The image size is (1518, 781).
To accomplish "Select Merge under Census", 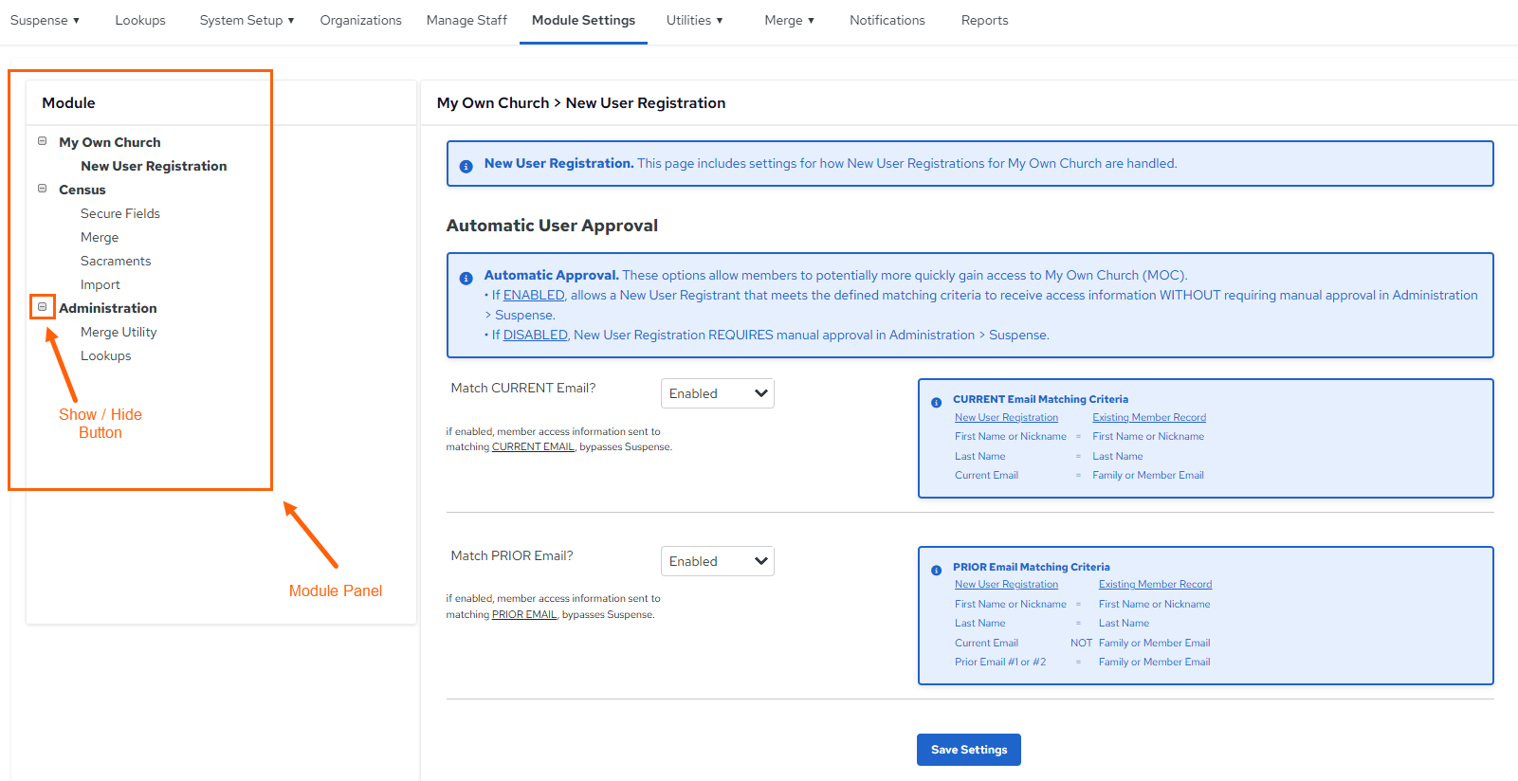I will [x=100, y=237].
